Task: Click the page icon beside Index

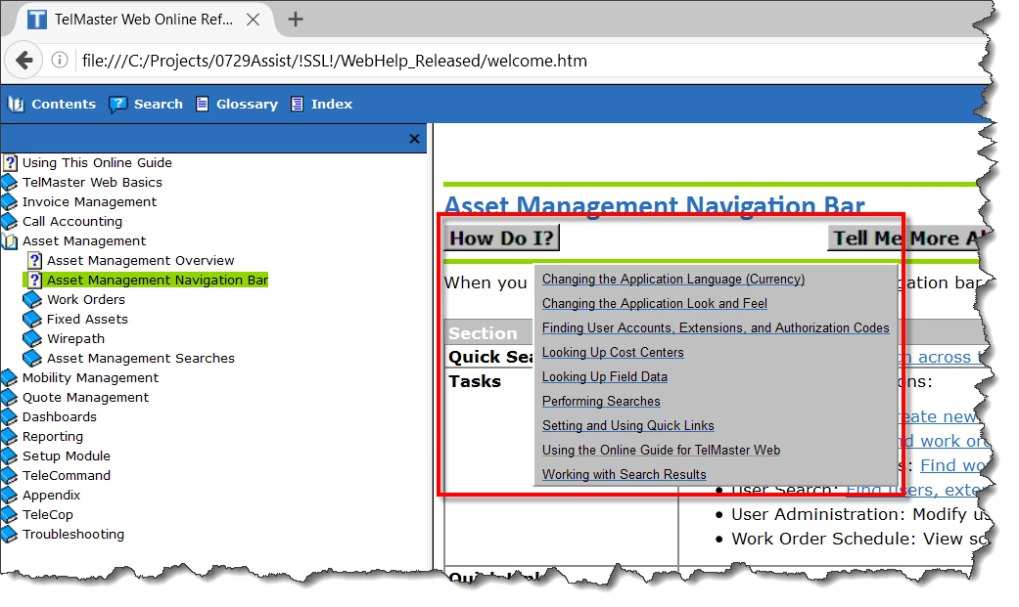Action: tap(297, 104)
